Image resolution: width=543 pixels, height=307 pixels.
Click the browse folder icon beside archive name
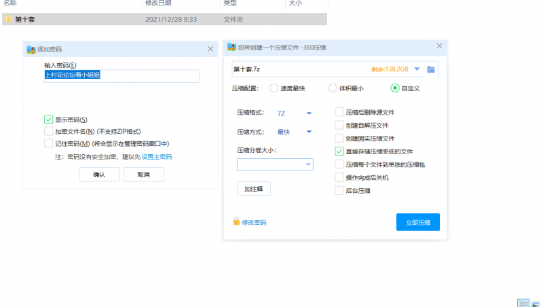coord(430,69)
